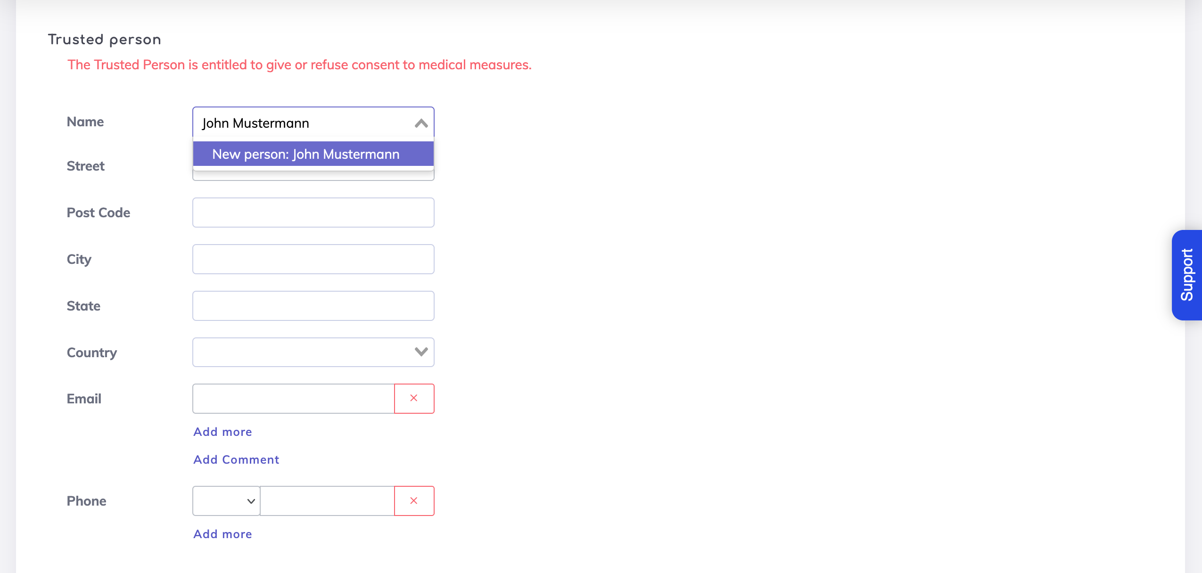Focus the City input field
Image resolution: width=1202 pixels, height=573 pixels.
pyautogui.click(x=313, y=259)
